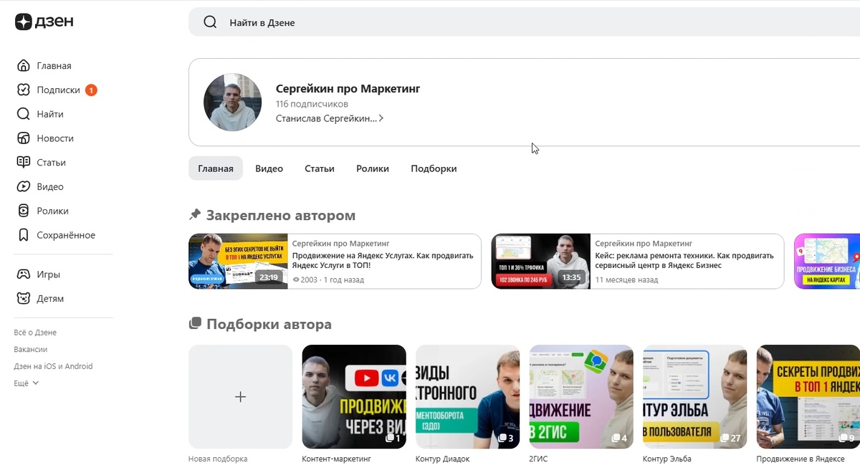The width and height of the screenshot is (860, 473).
Task: Switch to the Видео channel tab
Action: click(x=269, y=168)
